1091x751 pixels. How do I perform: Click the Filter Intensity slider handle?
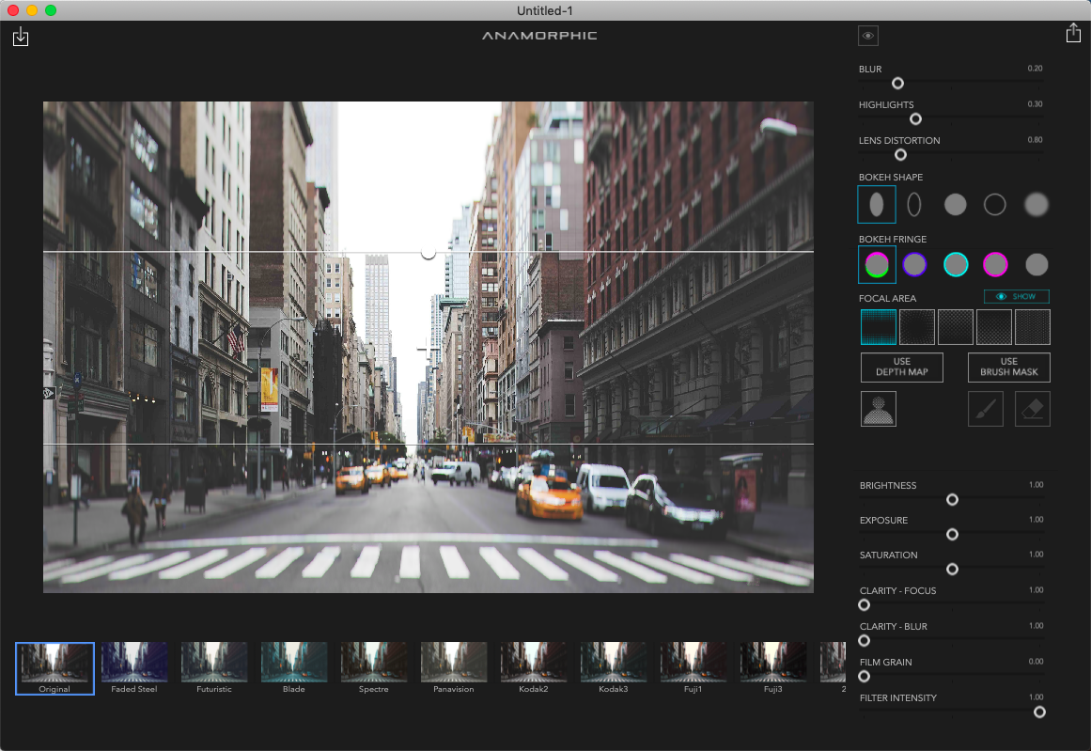(x=1038, y=712)
